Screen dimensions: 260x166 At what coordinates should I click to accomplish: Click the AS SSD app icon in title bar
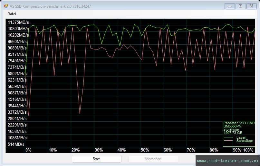coord(5,6)
